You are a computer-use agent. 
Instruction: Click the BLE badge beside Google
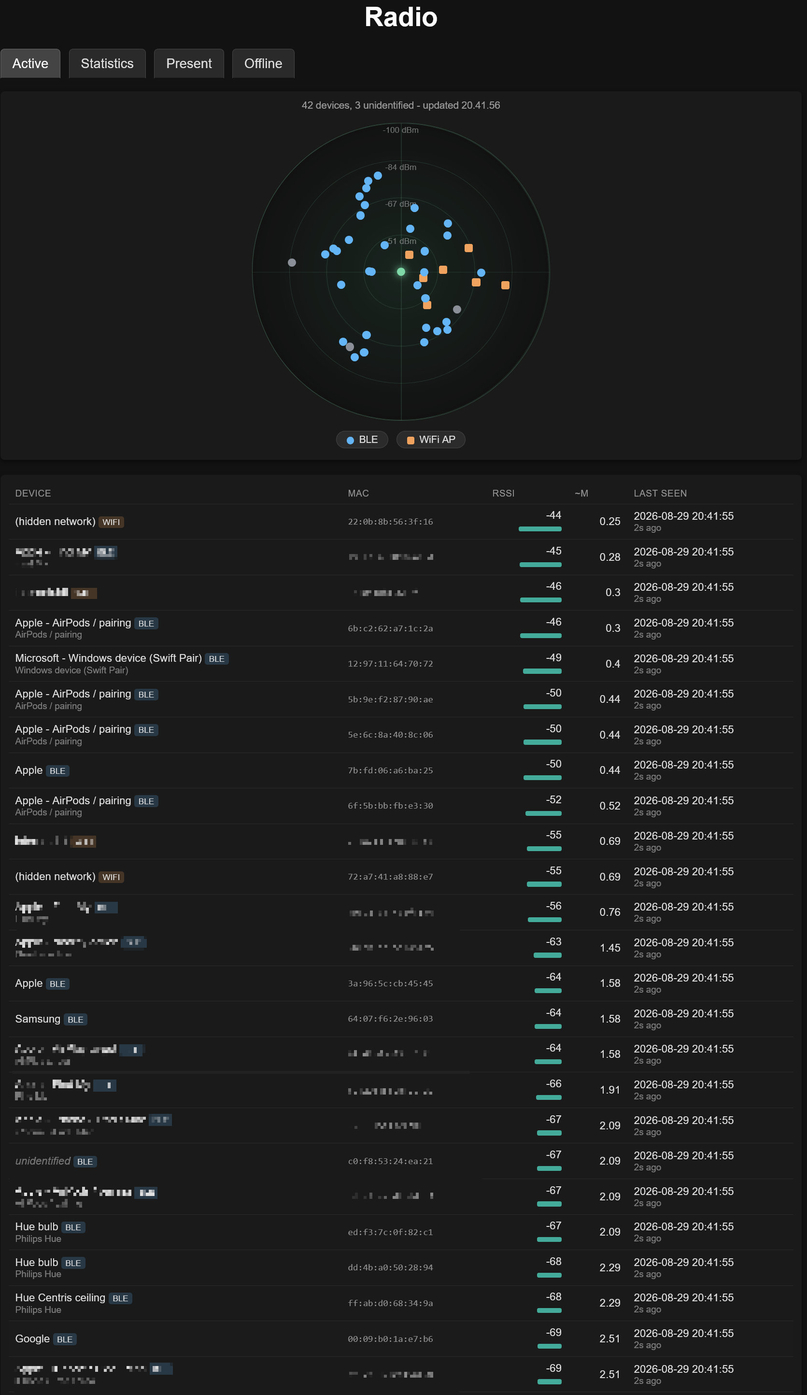click(x=65, y=1339)
